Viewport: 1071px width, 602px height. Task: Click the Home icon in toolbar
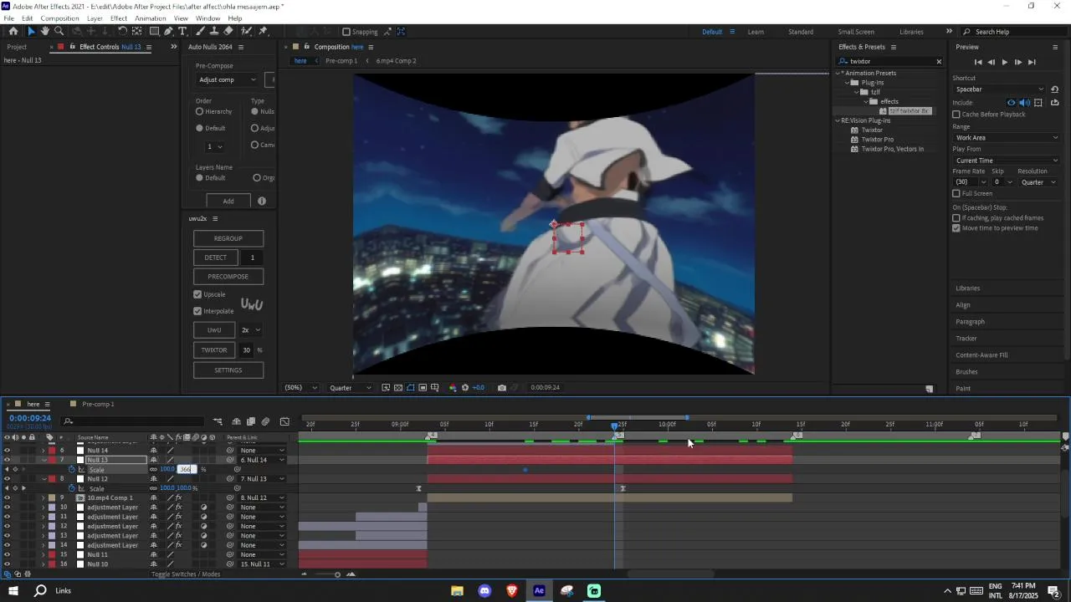tap(13, 31)
